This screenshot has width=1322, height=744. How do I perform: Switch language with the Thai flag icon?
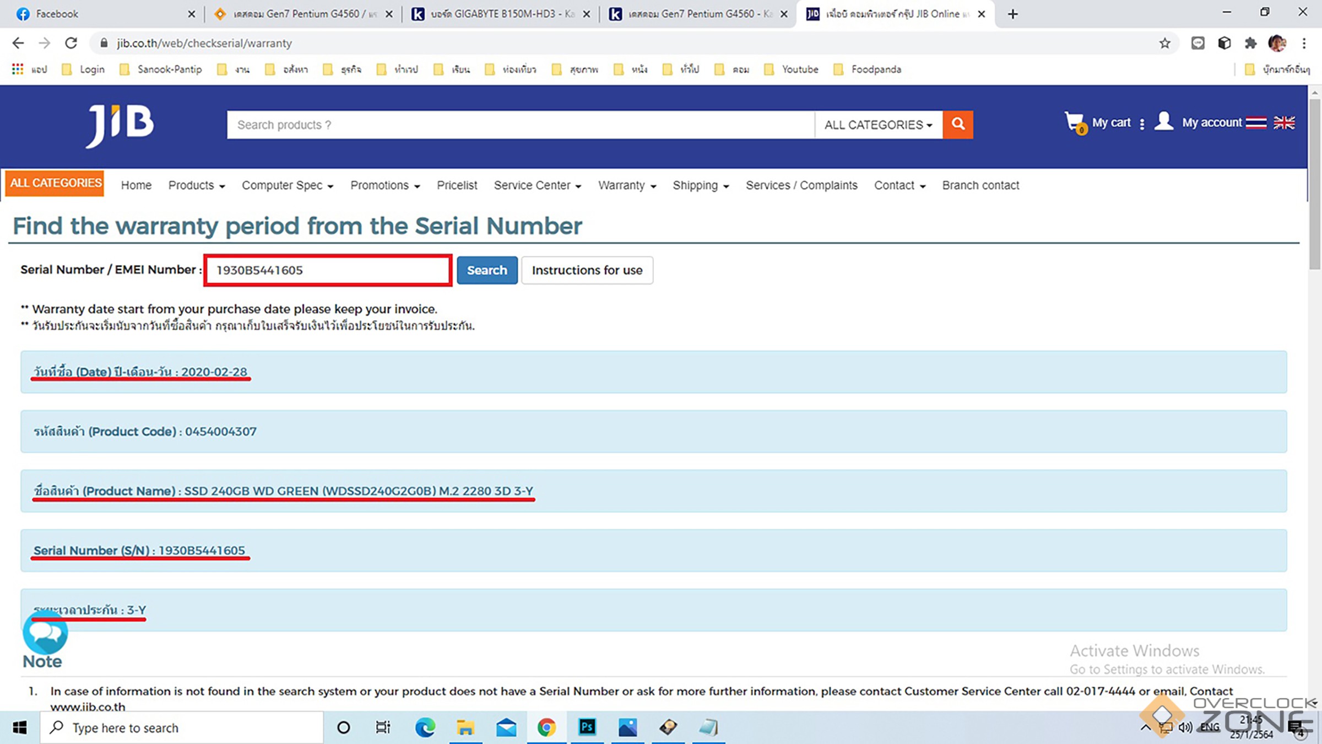point(1256,123)
